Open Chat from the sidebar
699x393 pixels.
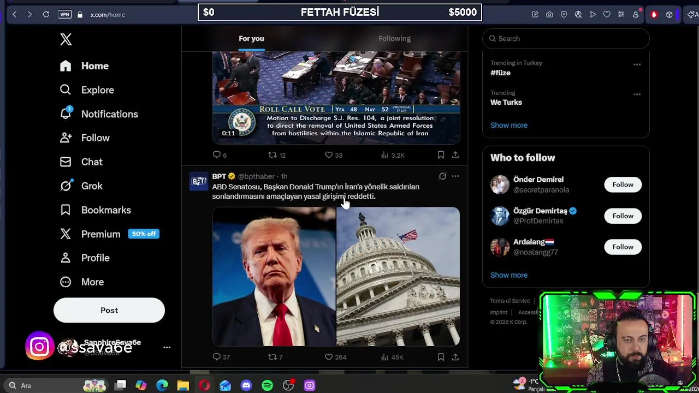click(x=81, y=162)
